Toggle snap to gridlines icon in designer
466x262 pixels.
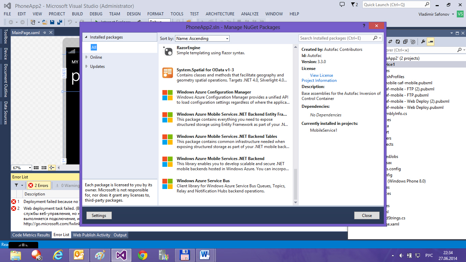pyautogui.click(x=44, y=168)
